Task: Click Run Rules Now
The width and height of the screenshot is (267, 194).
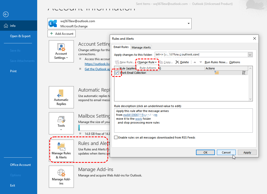Action: (216, 62)
